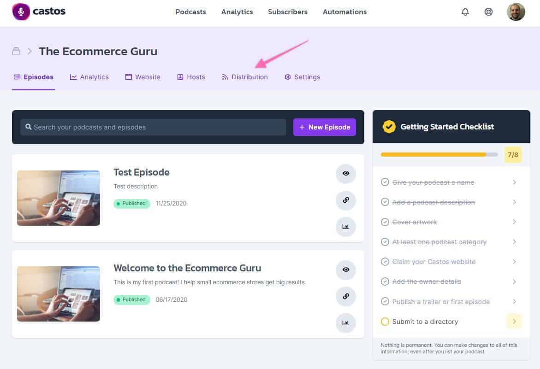
Task: Click the 06/17/2020 Published badge
Action: click(x=132, y=299)
